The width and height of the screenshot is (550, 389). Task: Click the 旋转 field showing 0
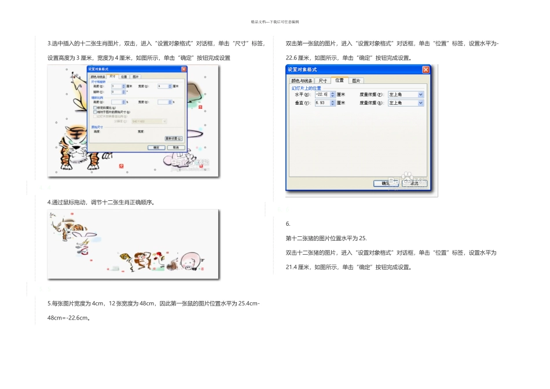[116, 92]
